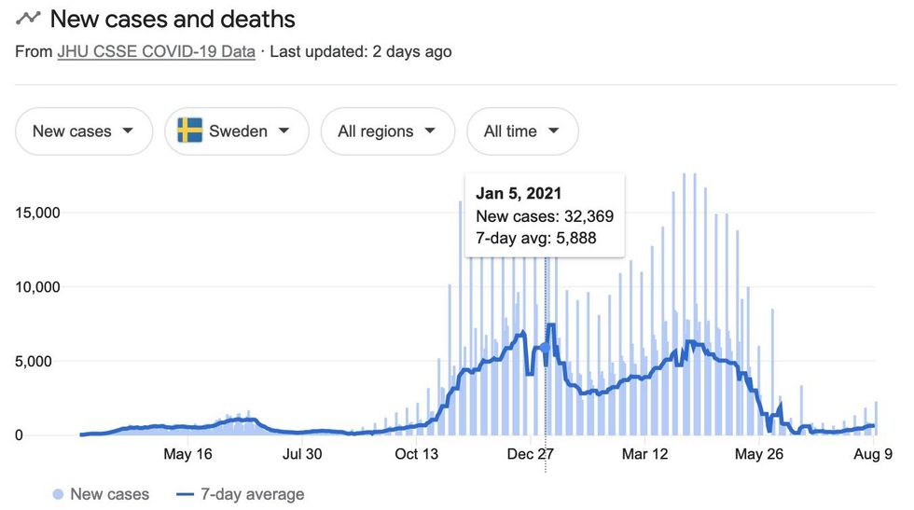Click the Mar 12 date axis label

point(645,454)
